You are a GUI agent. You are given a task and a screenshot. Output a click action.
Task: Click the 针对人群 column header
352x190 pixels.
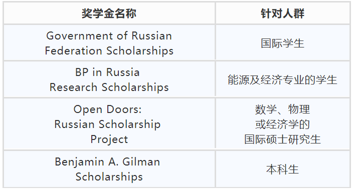point(282,13)
